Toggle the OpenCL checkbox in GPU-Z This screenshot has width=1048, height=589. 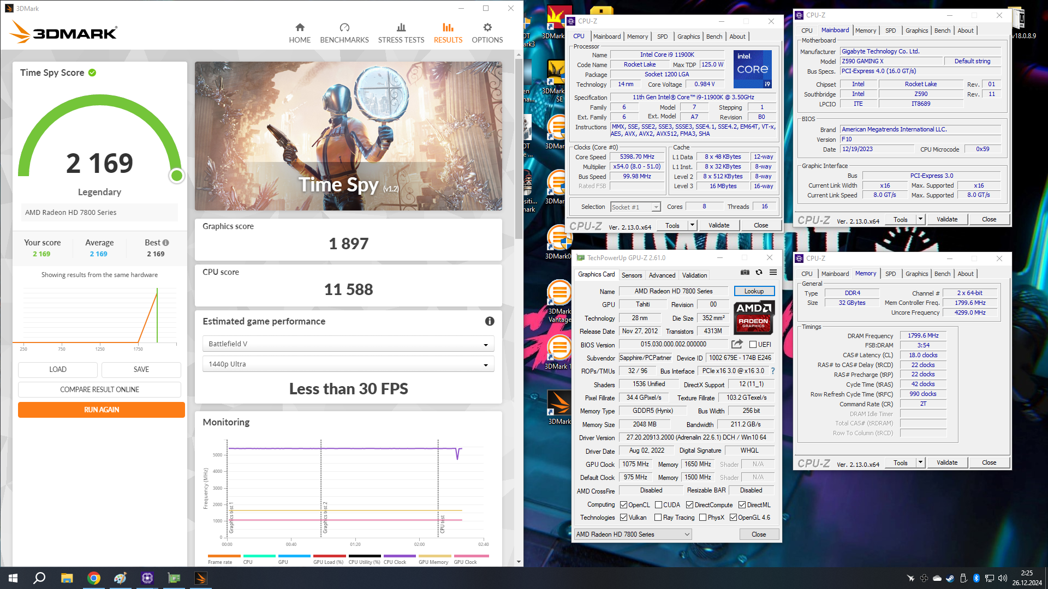pyautogui.click(x=623, y=505)
